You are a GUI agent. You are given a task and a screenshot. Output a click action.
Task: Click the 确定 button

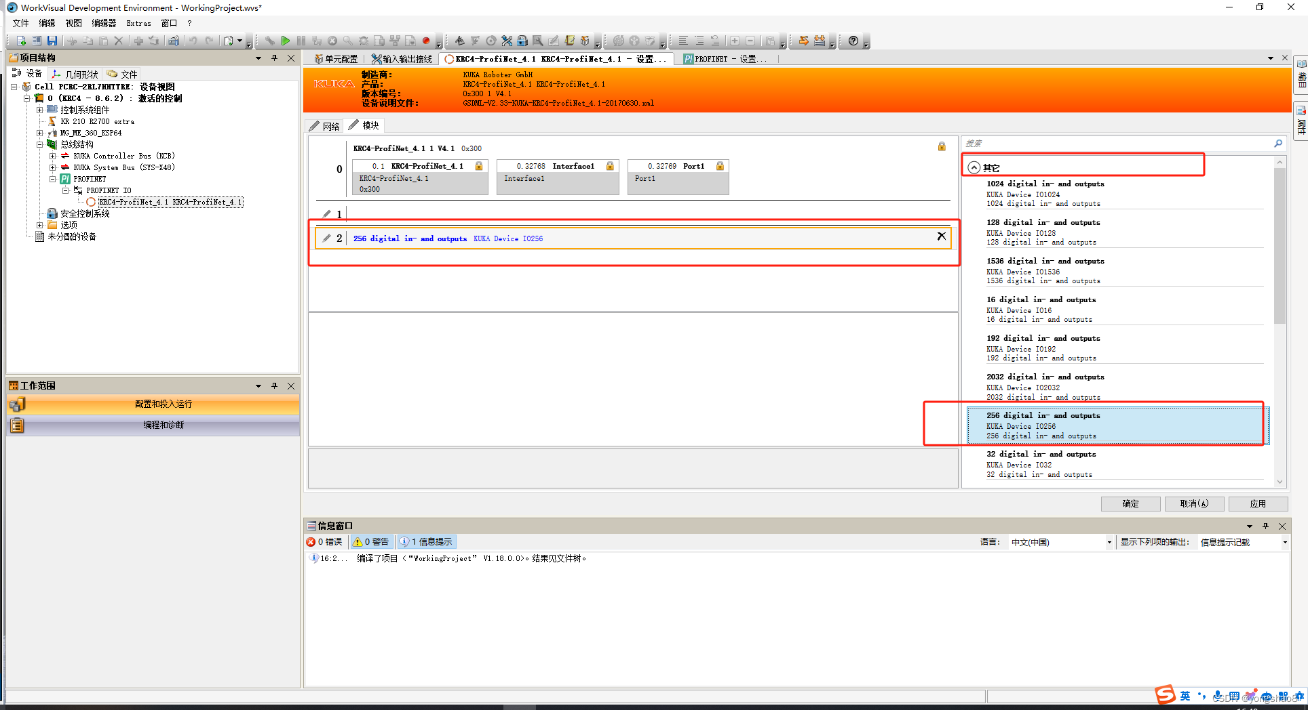[1130, 503]
